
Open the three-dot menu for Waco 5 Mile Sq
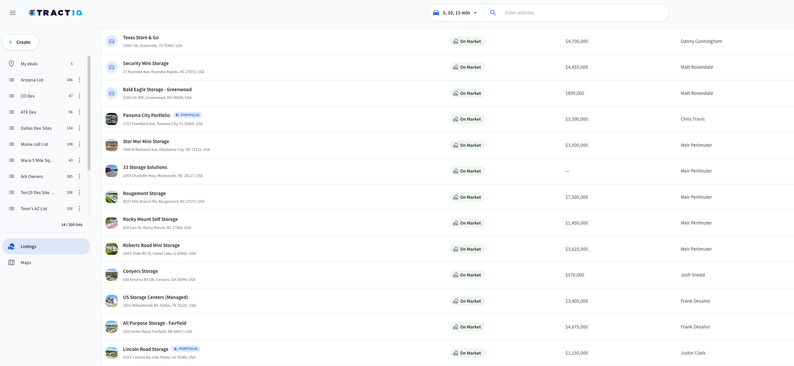tap(79, 160)
